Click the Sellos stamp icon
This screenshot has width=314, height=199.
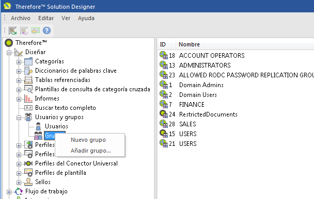point(28,182)
